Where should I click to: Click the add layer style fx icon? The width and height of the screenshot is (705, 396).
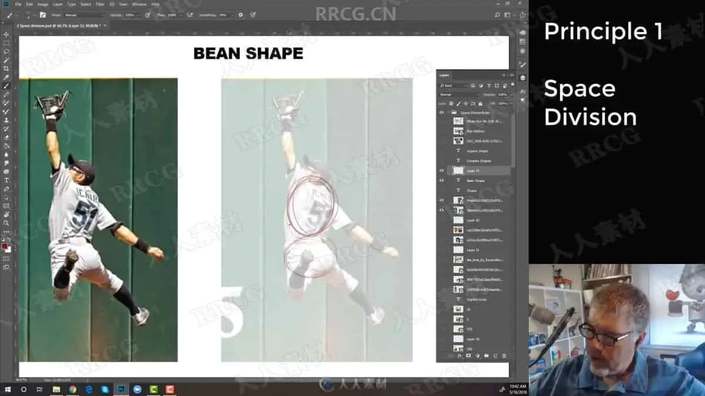(459, 356)
